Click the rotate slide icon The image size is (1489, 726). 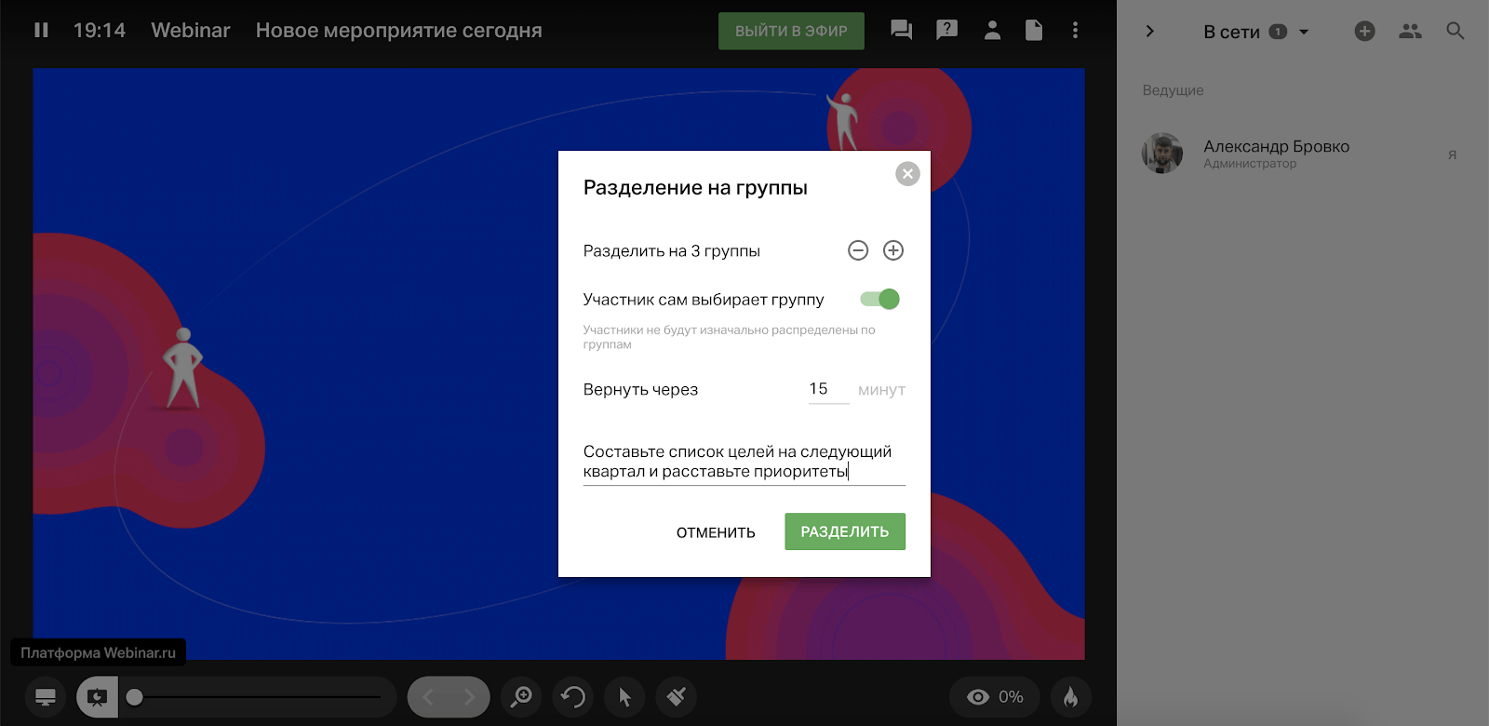[x=573, y=697]
